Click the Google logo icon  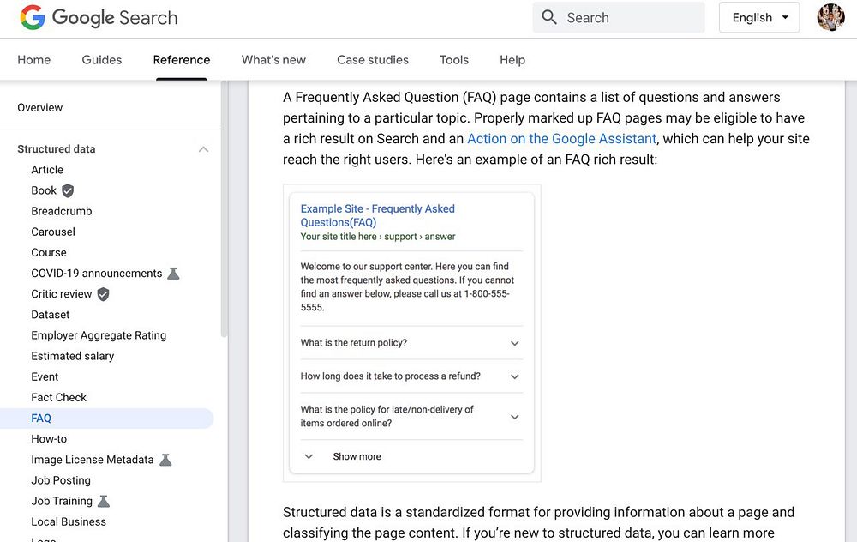(x=33, y=17)
